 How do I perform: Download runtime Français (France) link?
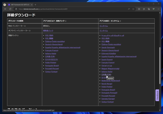108,63
